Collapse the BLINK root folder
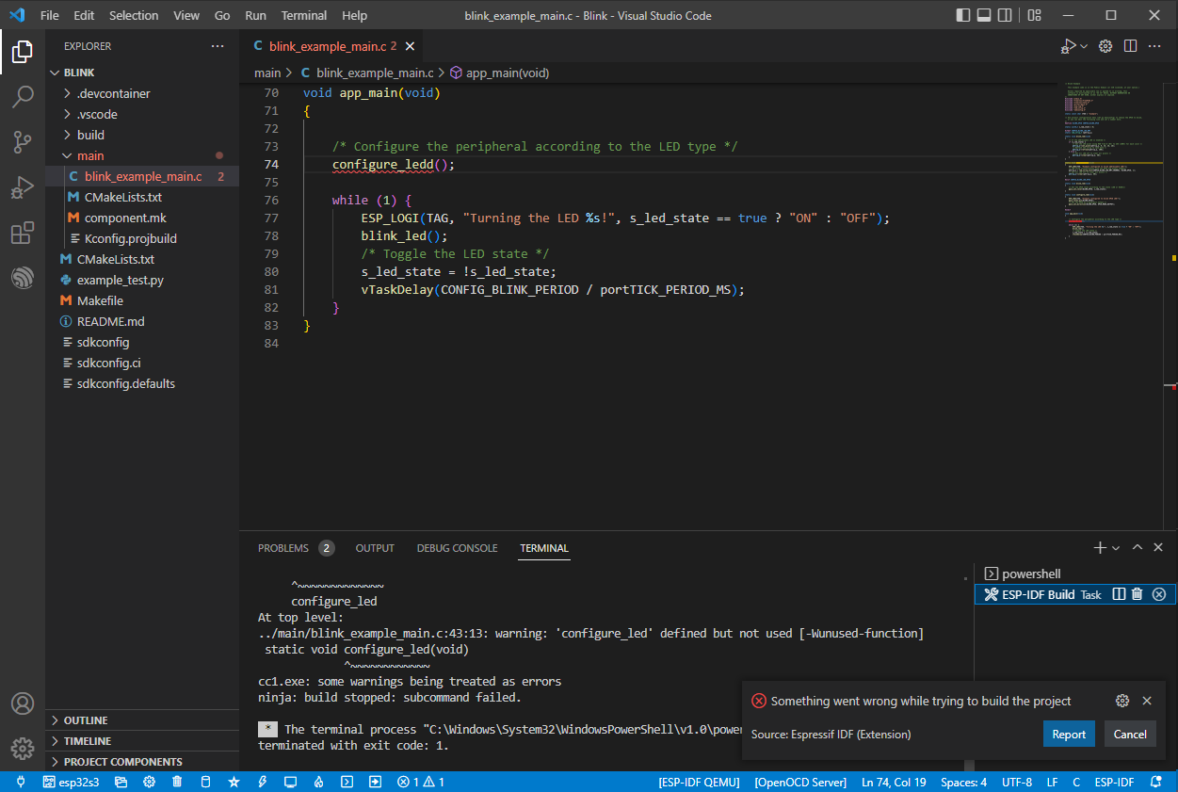The width and height of the screenshot is (1178, 792). click(141, 73)
